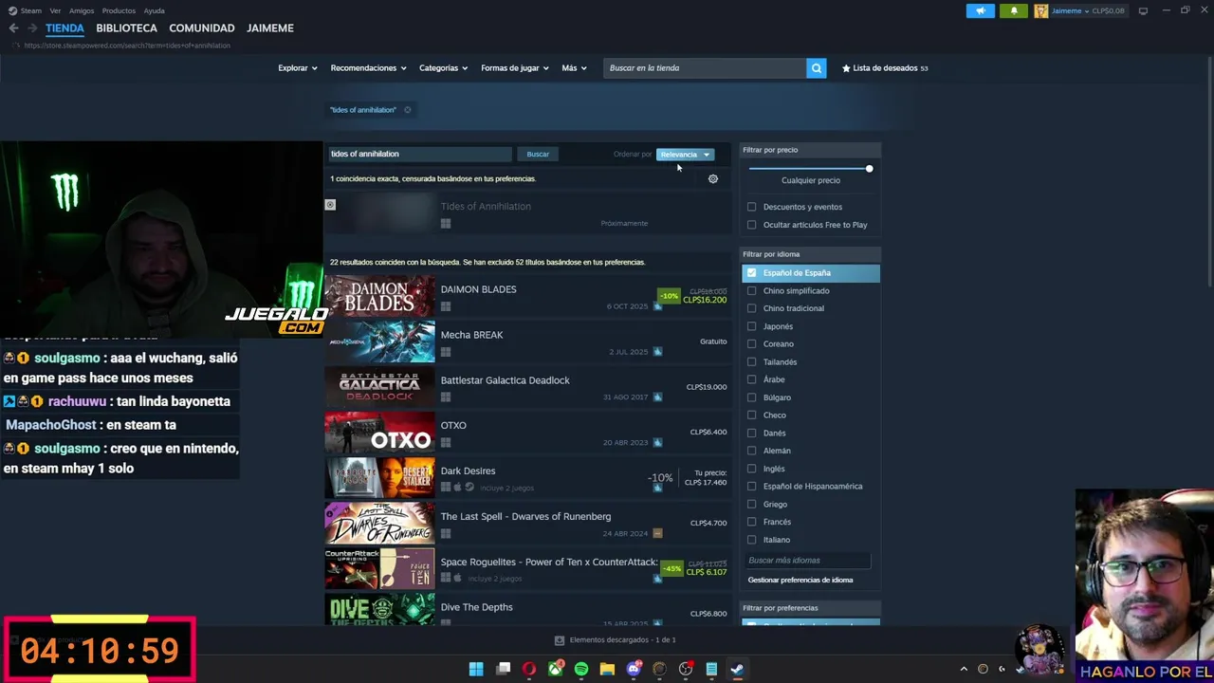
Task: Switch to Big Picture mode monitor icon
Action: [x=1143, y=10]
